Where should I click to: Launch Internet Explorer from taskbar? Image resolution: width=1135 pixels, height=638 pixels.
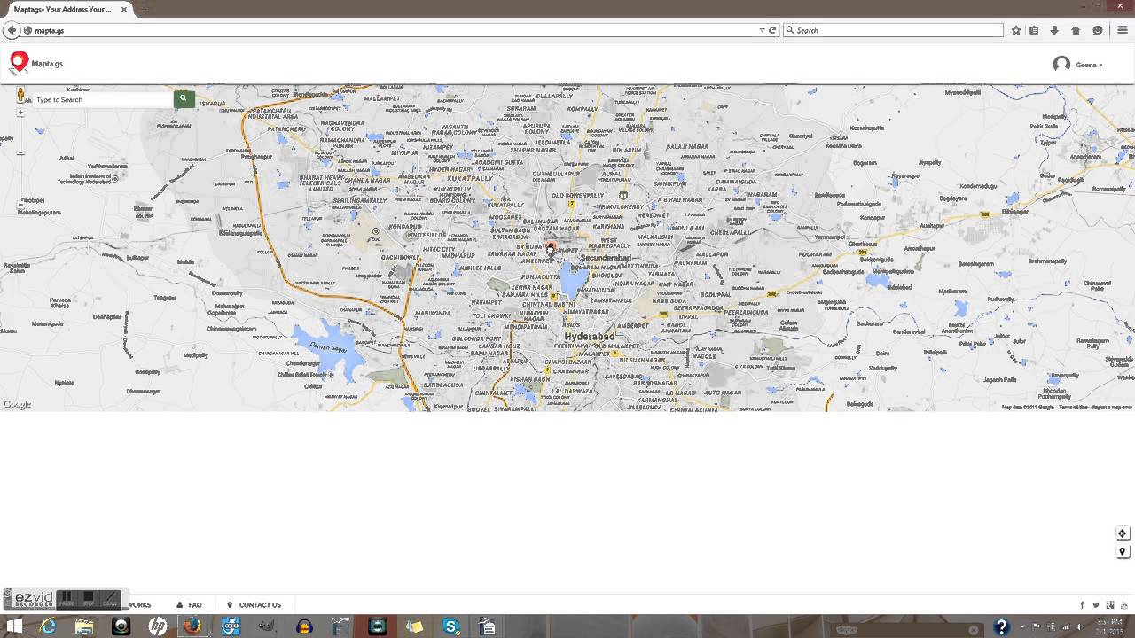tap(49, 626)
